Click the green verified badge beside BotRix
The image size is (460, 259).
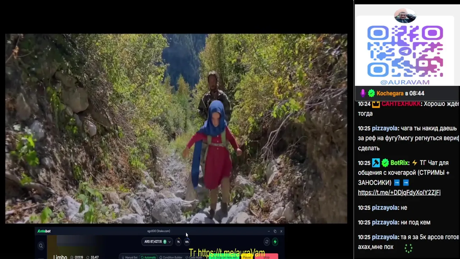point(385,163)
